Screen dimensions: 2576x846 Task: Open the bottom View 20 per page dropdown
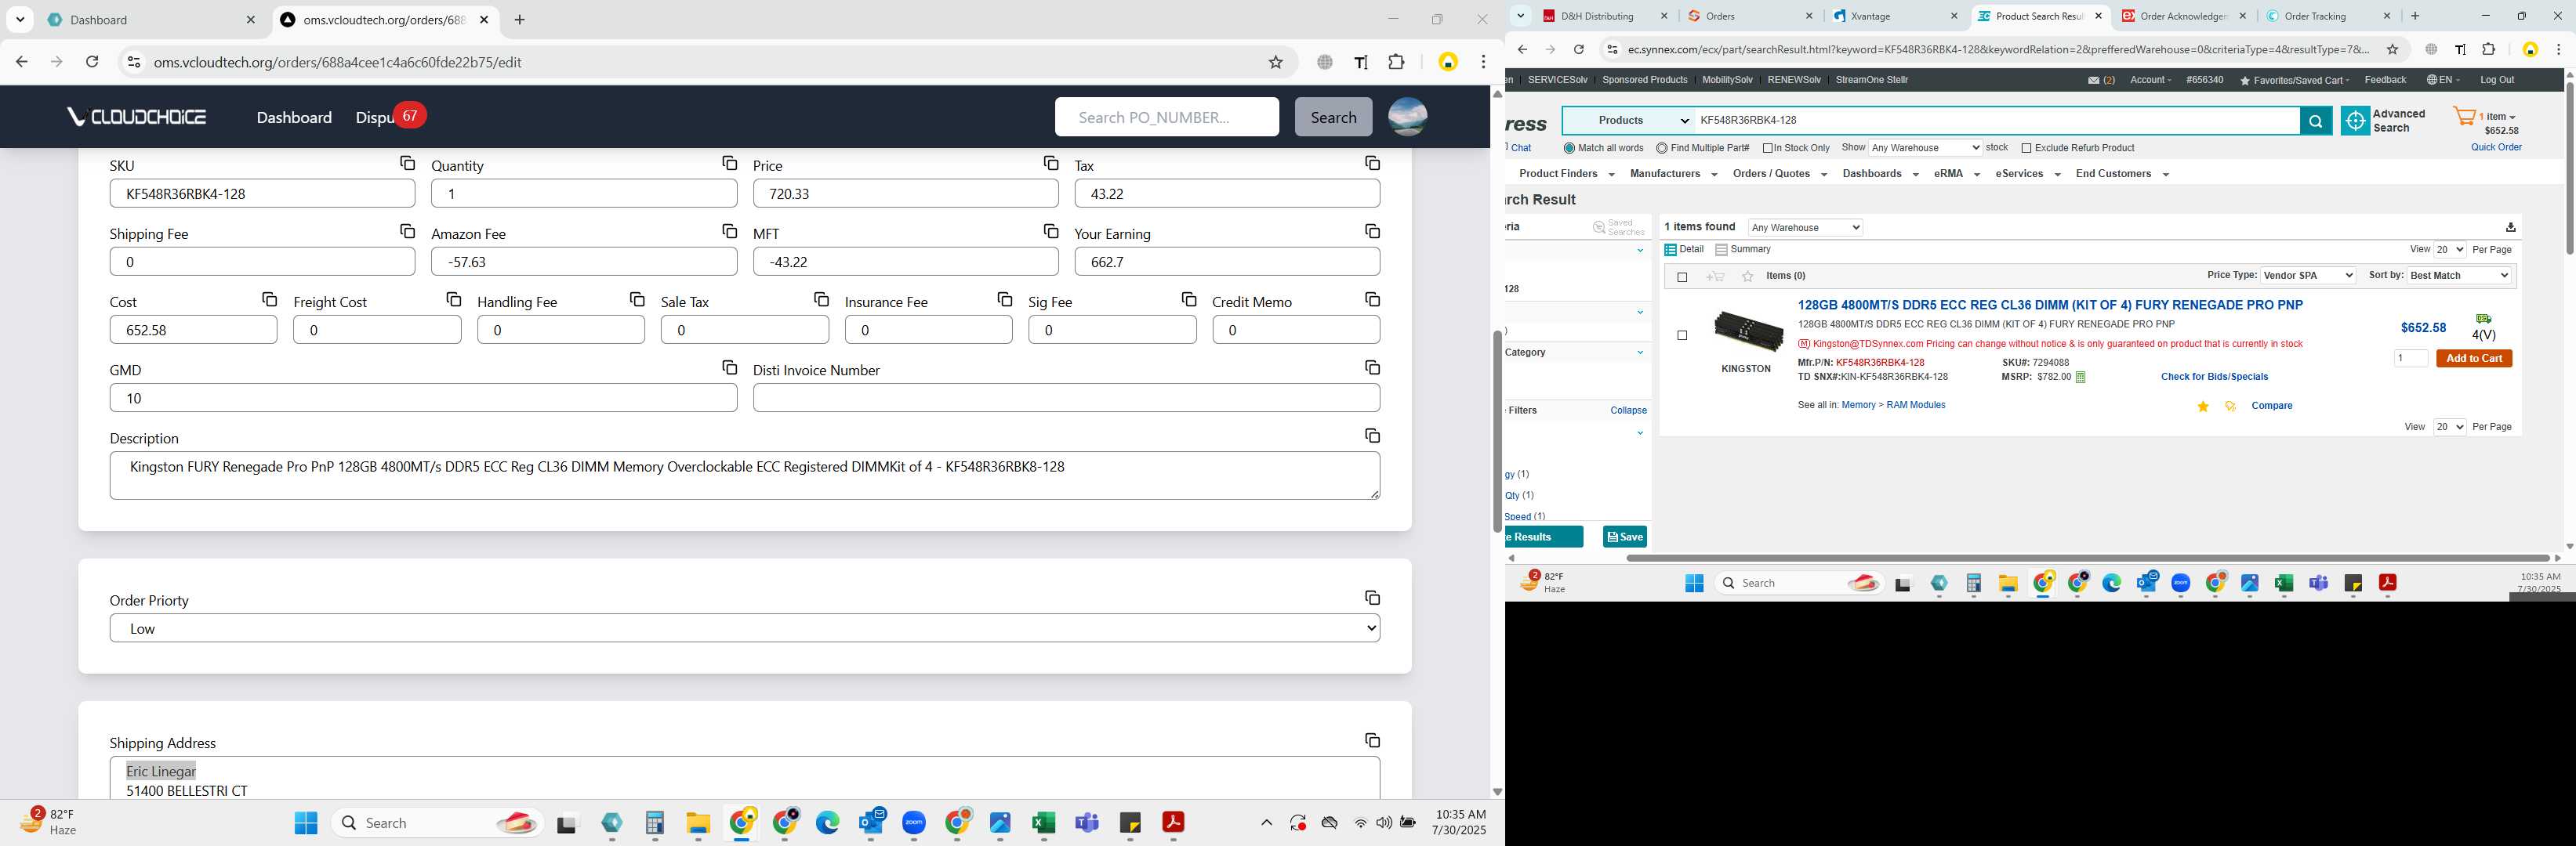click(x=2450, y=426)
